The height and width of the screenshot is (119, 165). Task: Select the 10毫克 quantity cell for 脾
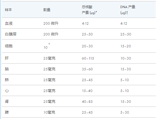point(49,112)
